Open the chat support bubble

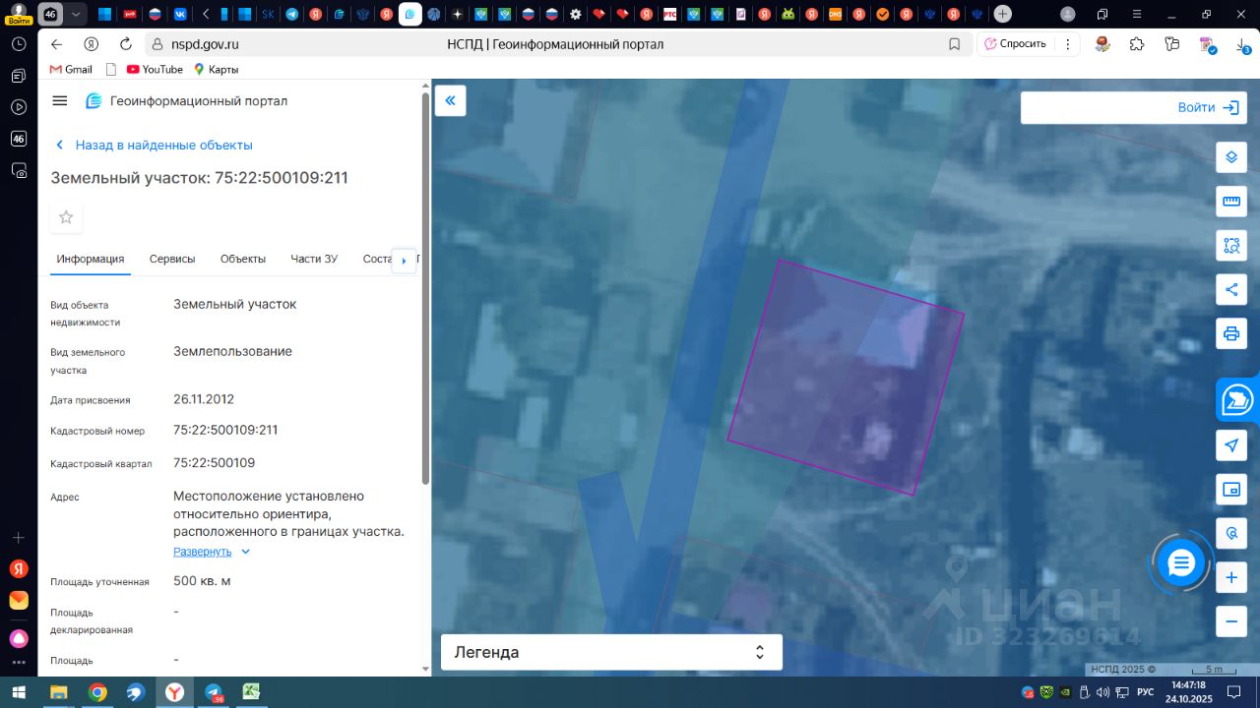coord(1180,562)
